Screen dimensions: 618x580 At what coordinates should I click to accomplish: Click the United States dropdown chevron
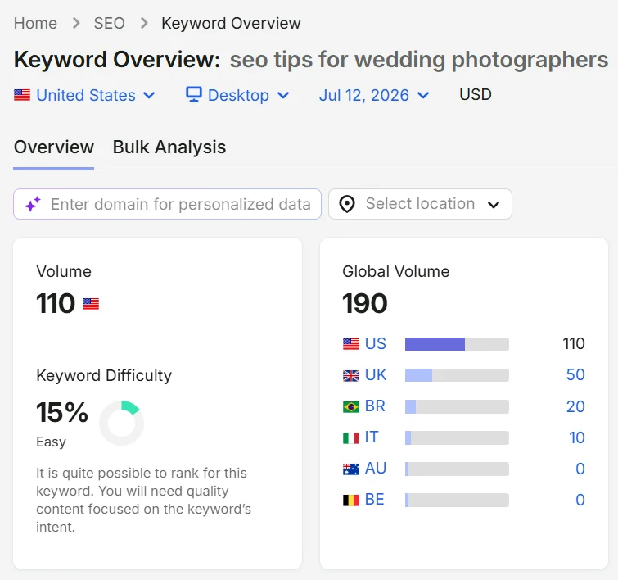click(x=149, y=96)
